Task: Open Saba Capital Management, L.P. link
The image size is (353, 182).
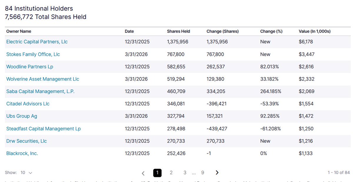Action: [40, 91]
